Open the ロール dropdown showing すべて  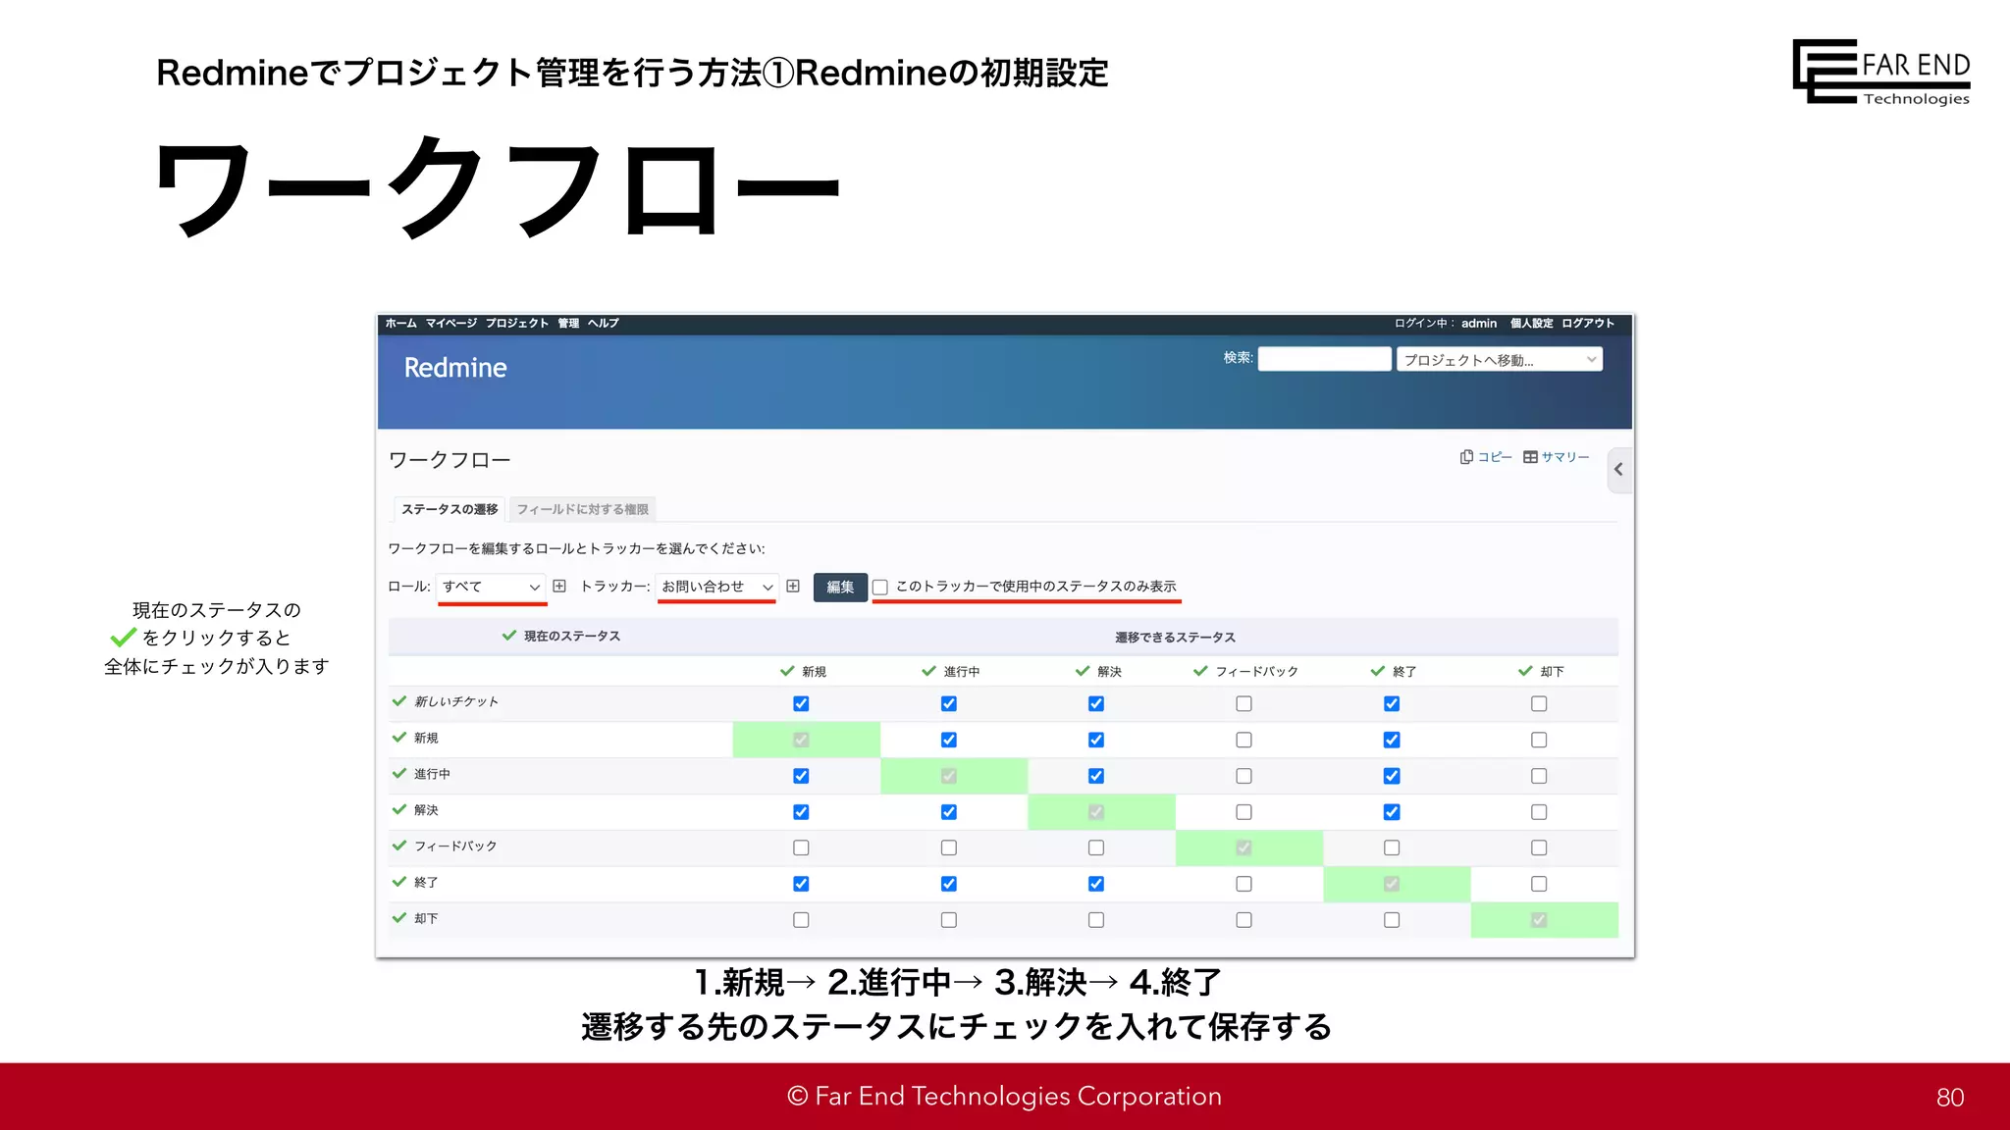tap(491, 587)
